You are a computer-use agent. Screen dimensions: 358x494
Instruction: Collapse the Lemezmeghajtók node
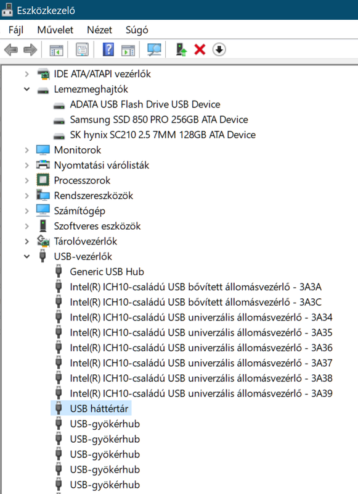click(x=27, y=89)
